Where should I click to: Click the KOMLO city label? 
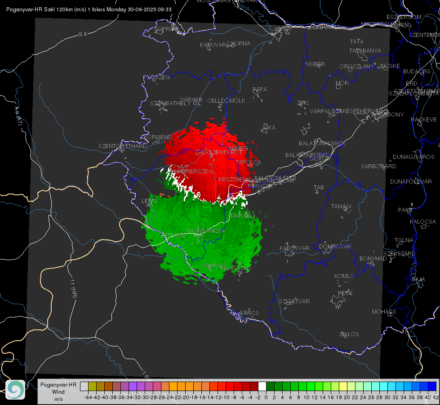[344, 276]
